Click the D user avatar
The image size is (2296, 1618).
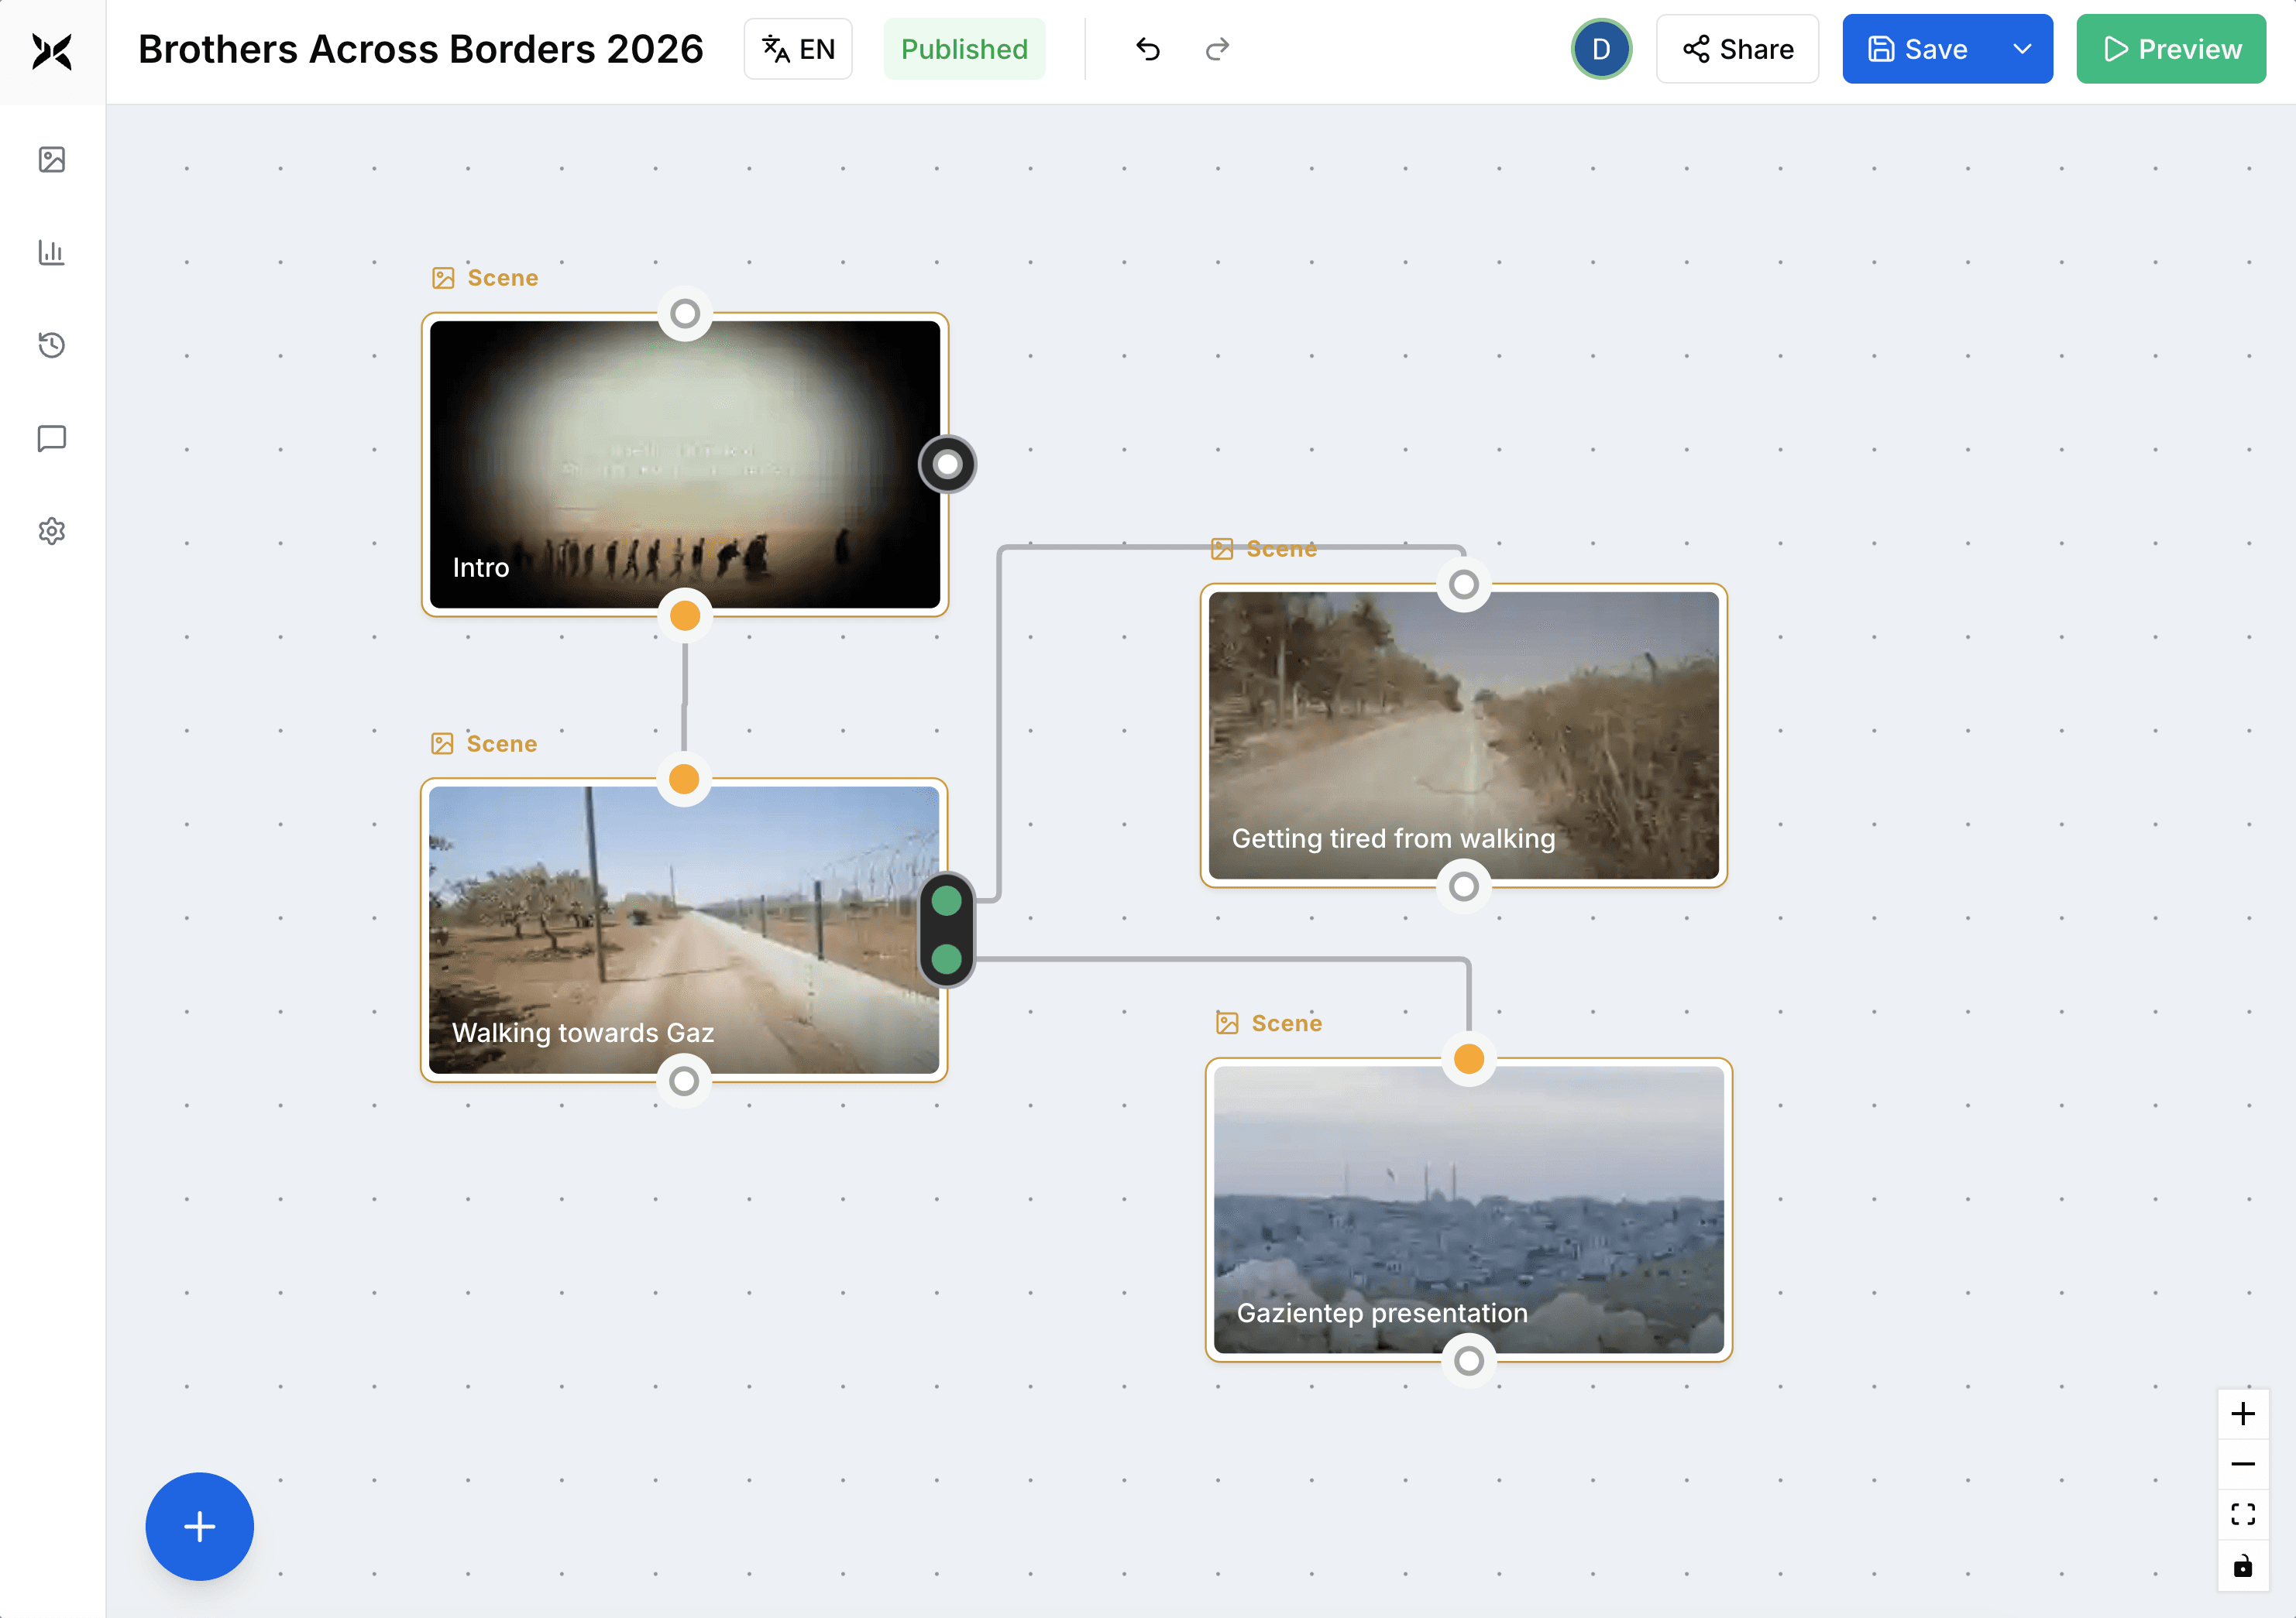pyautogui.click(x=1601, y=49)
